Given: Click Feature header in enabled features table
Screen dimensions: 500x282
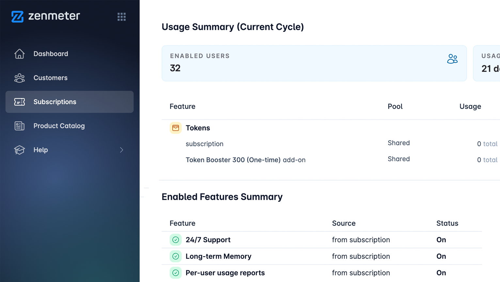Looking at the screenshot, I should [182, 223].
